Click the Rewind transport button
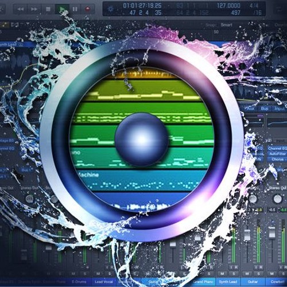The image size is (287, 287). point(21,9)
